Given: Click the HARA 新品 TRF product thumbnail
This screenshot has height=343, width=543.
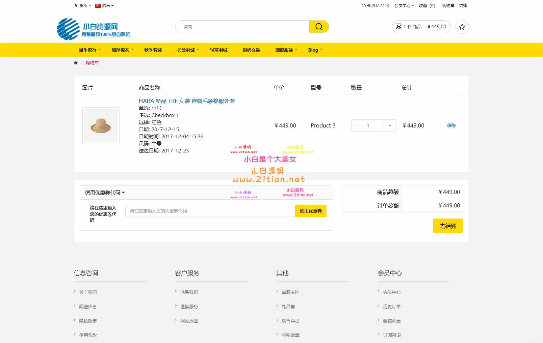Looking at the screenshot, I should tap(101, 125).
